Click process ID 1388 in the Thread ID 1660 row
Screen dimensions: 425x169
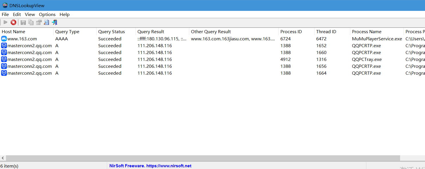(x=286, y=52)
